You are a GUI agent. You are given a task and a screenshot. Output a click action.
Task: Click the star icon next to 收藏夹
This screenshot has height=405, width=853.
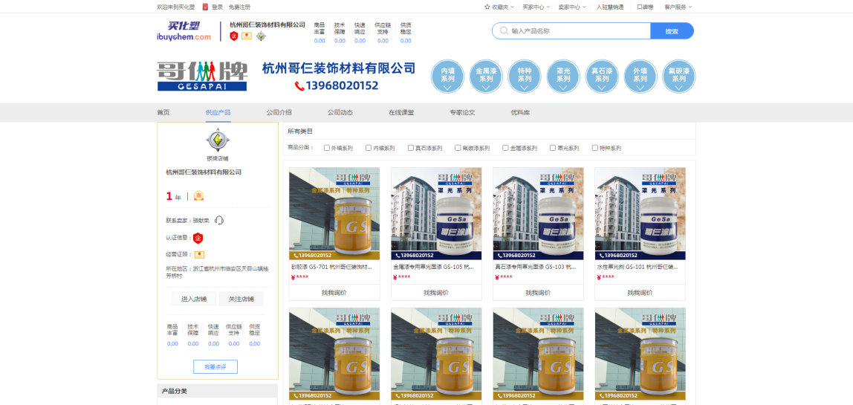pos(487,7)
